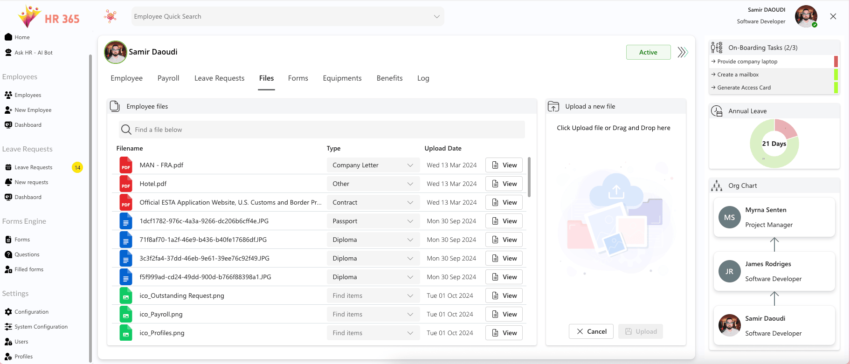The image size is (850, 364).
Task: Switch to the Payroll tab
Action: (x=168, y=78)
